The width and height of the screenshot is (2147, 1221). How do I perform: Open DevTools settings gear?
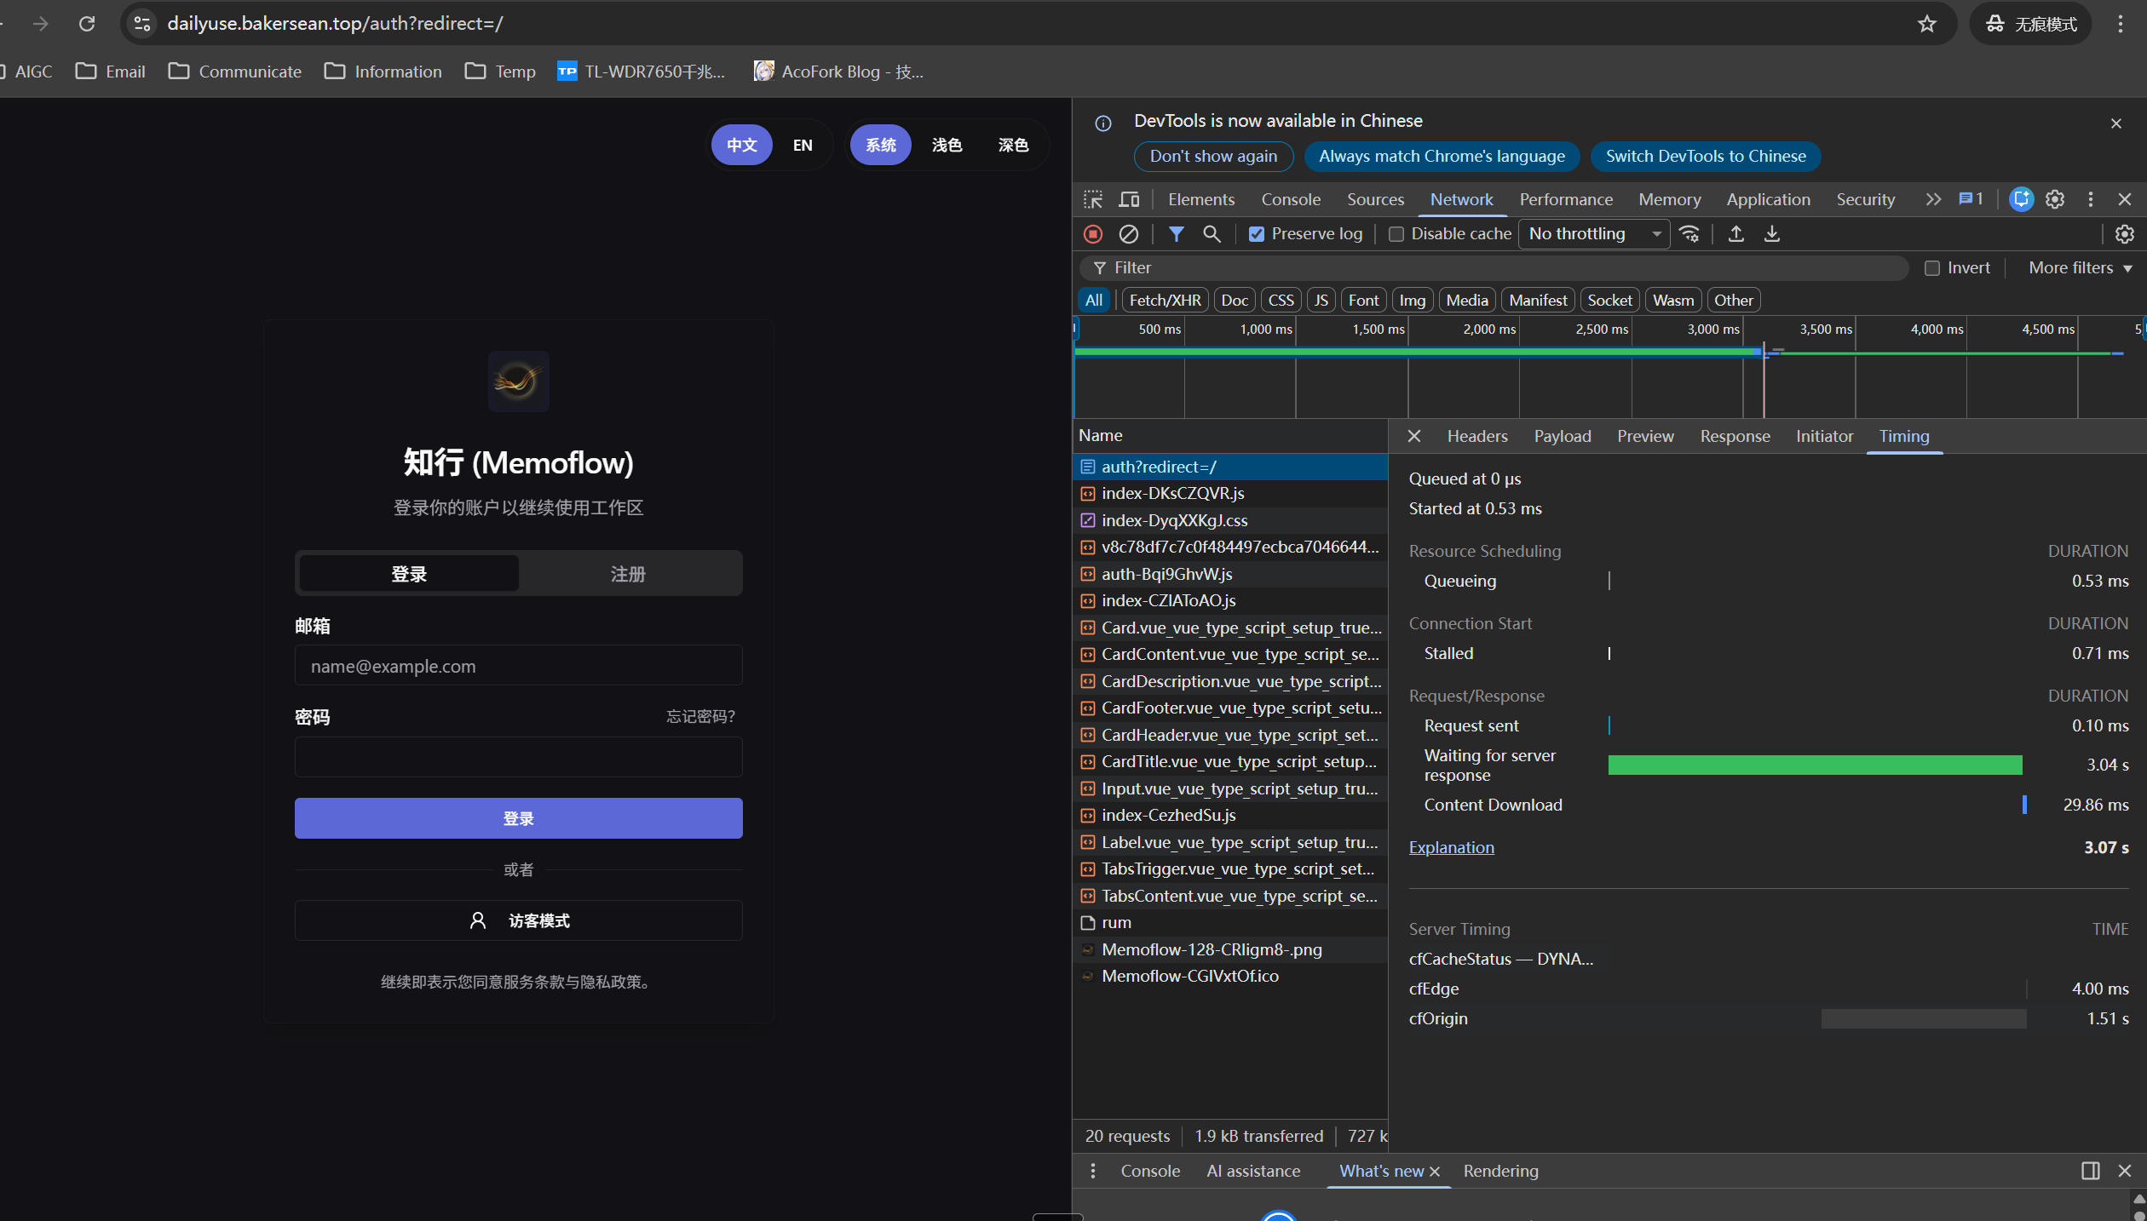point(2055,199)
